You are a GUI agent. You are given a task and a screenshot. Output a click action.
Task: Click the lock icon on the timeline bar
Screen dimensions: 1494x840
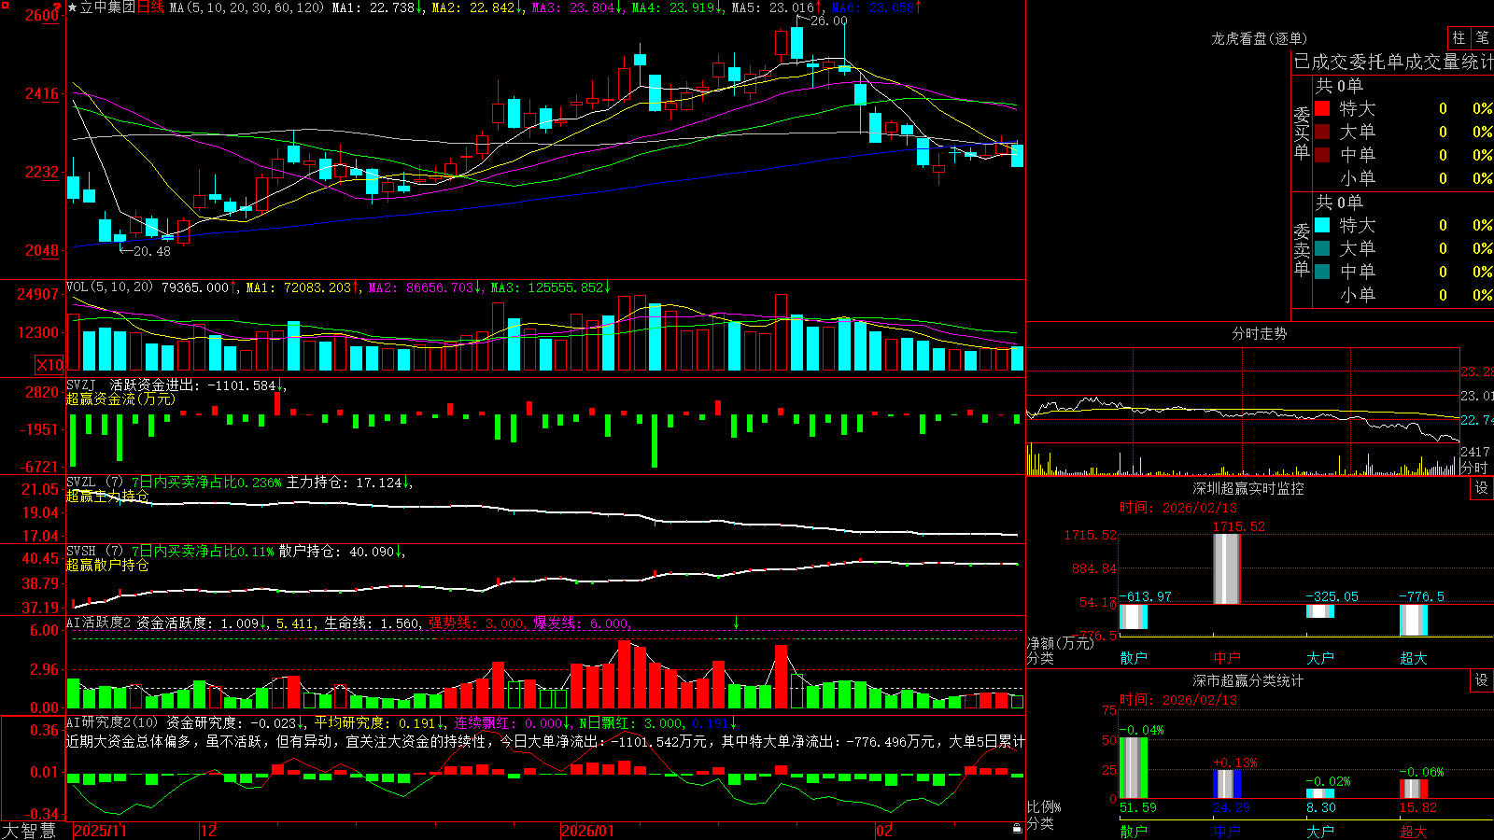coord(1017,829)
